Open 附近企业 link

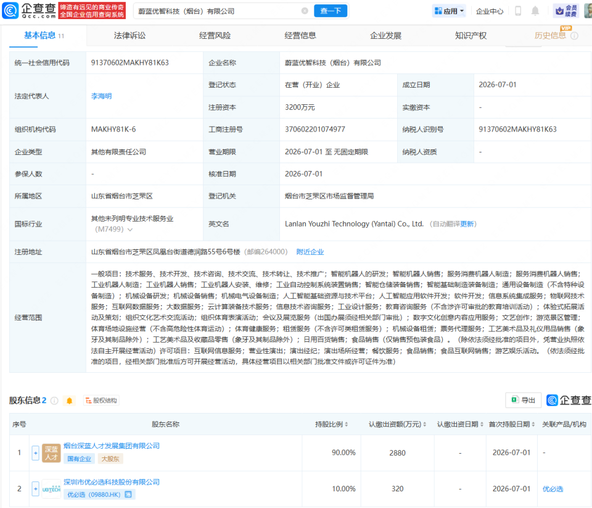tap(310, 252)
